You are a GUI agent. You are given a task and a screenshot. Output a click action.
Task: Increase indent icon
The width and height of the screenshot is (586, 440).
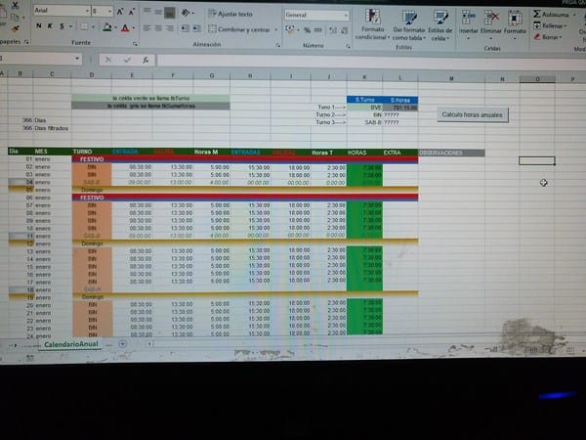tap(196, 28)
